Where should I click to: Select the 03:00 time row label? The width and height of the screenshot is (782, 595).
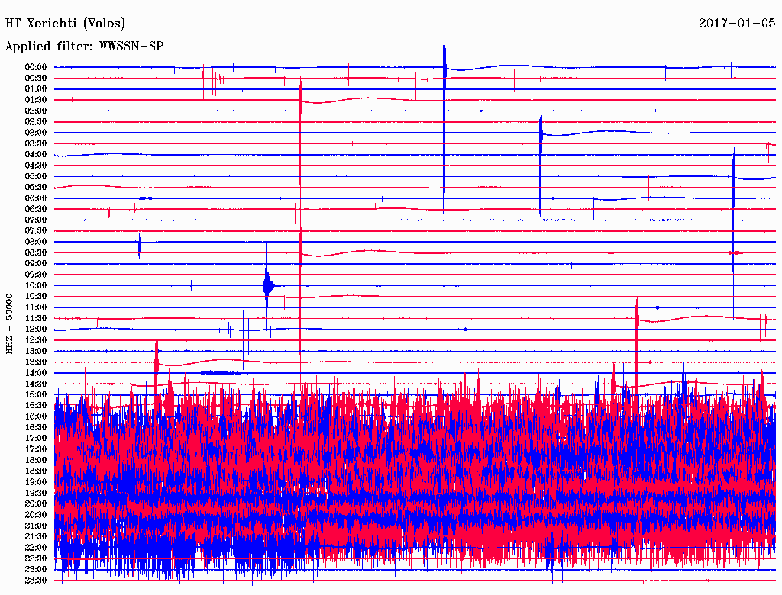(x=36, y=133)
